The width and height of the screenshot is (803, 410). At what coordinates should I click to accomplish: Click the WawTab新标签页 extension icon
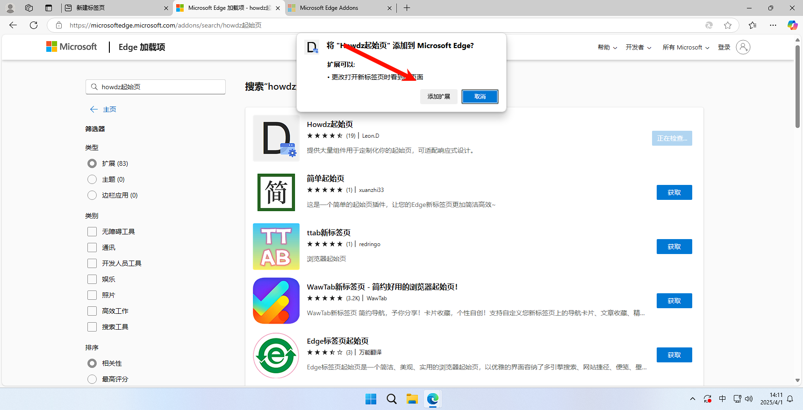pyautogui.click(x=276, y=301)
